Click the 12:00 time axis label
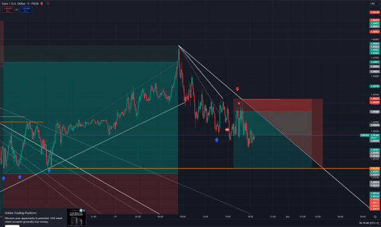The height and width of the screenshot is (227, 381). coord(205,217)
